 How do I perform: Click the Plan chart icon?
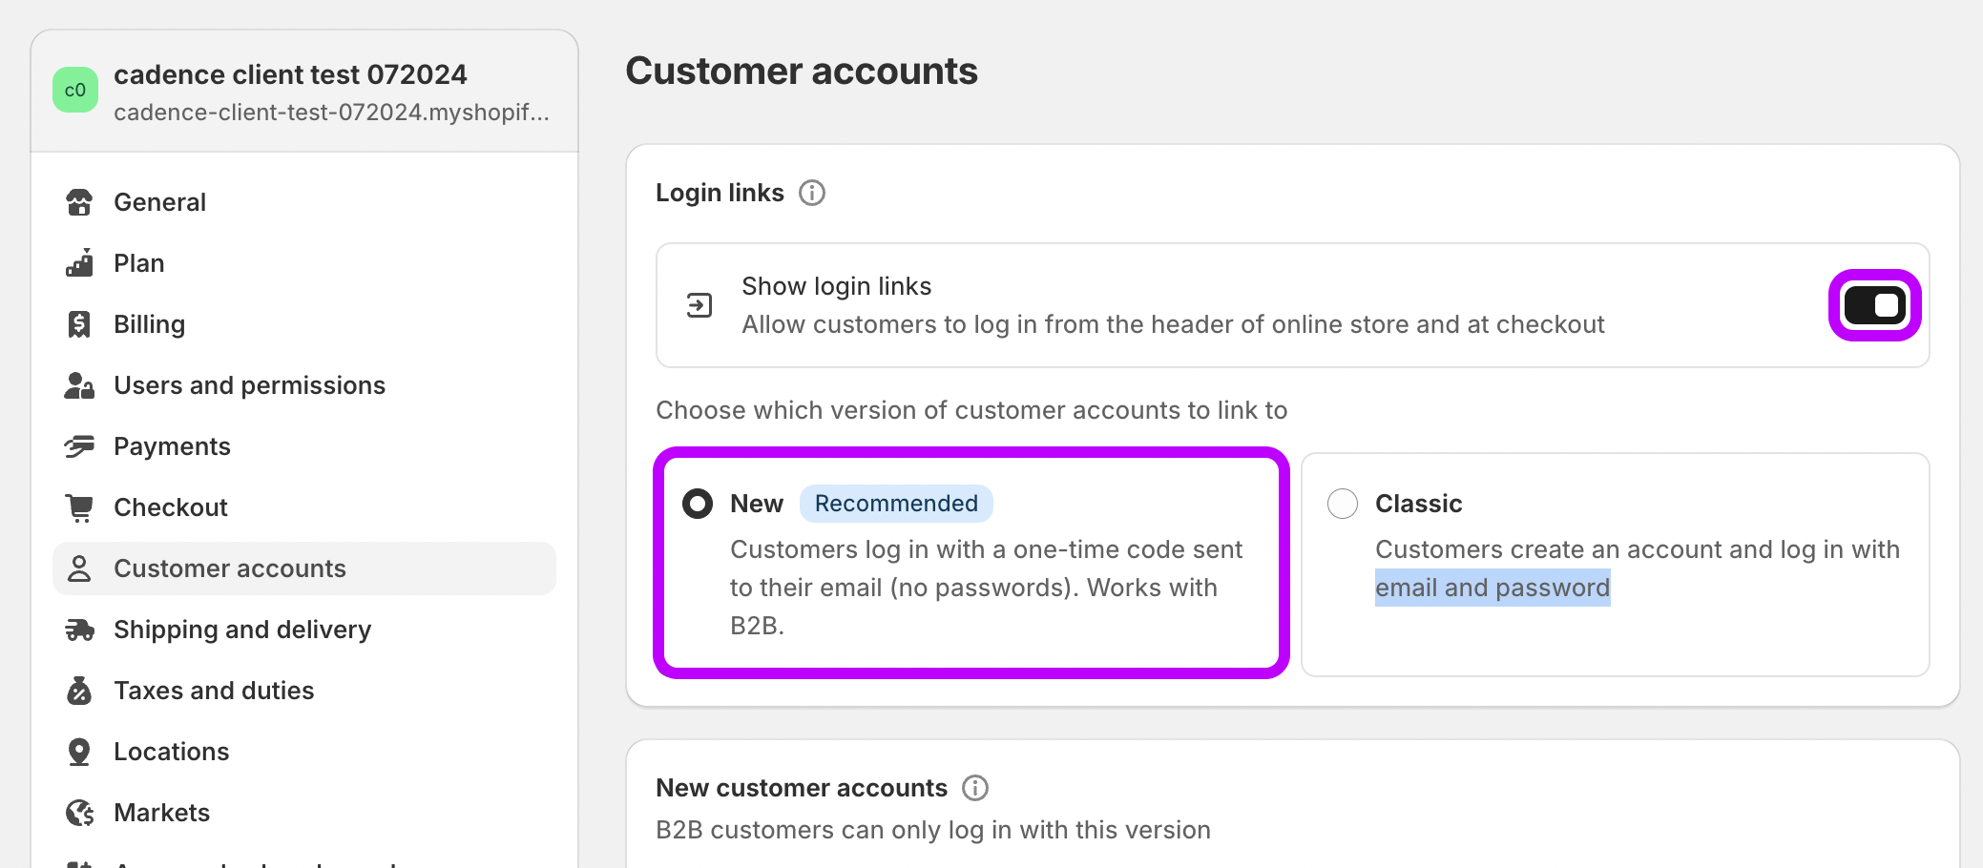(x=79, y=263)
